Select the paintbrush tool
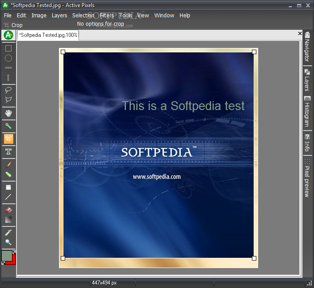Screen dimensions: 314x288 click(x=8, y=165)
